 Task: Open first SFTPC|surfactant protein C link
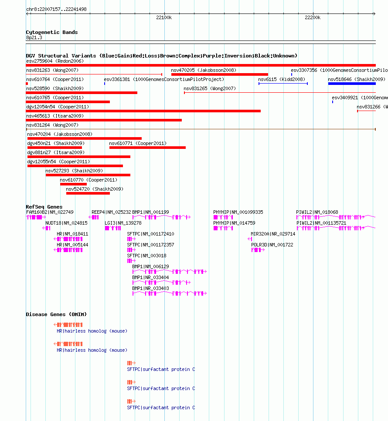pyautogui.click(x=161, y=370)
